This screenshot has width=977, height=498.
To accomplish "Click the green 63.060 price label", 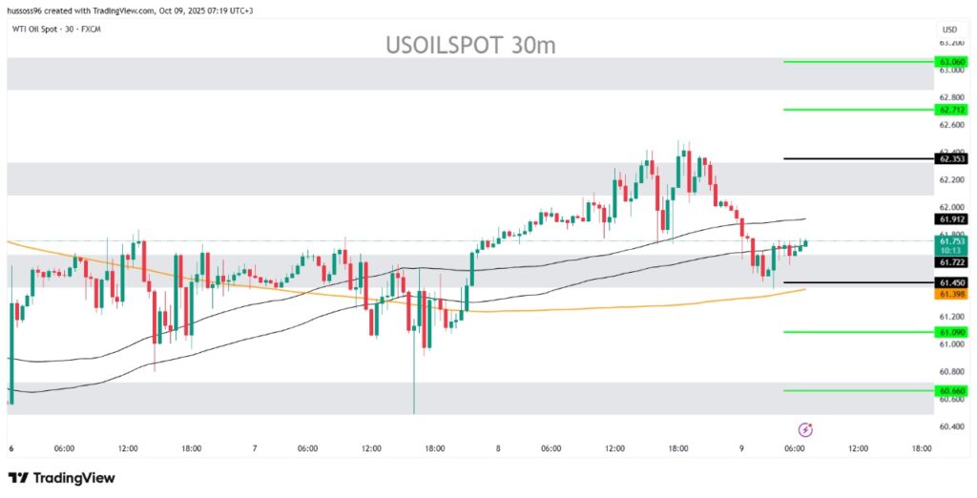I will (951, 61).
